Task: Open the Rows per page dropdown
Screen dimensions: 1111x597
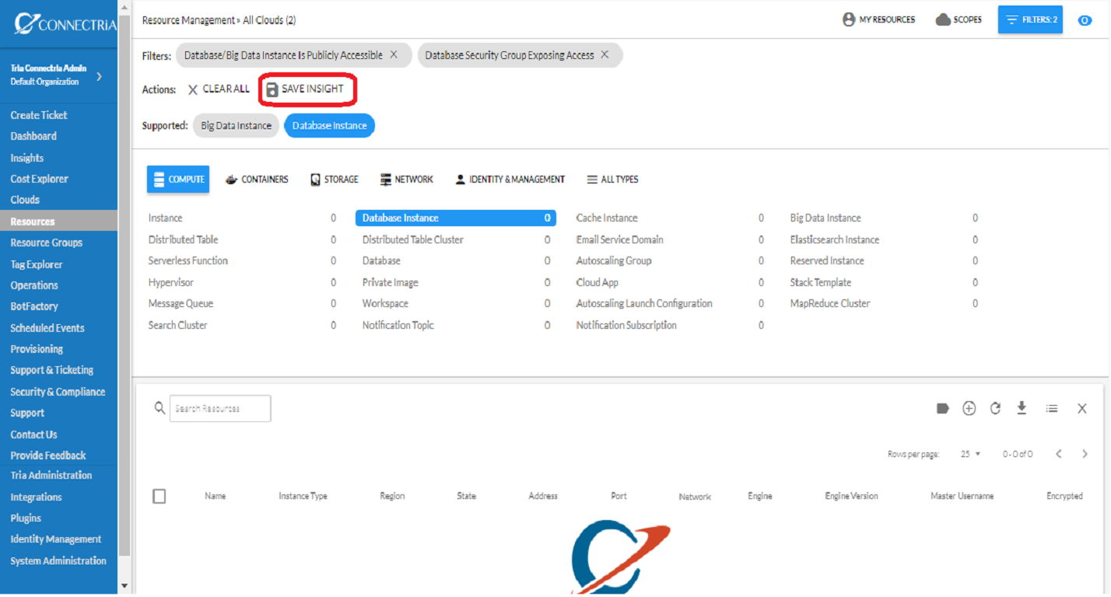Action: tap(970, 454)
